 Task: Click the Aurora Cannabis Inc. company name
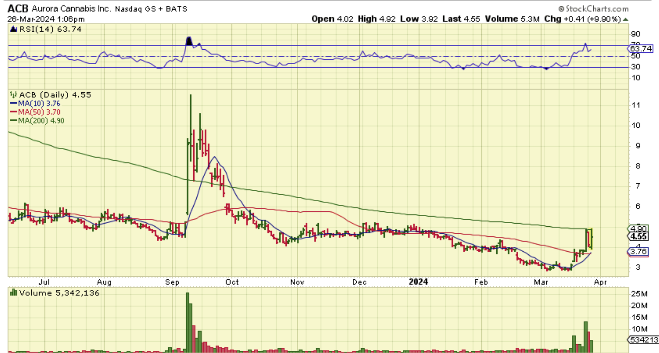pos(71,9)
